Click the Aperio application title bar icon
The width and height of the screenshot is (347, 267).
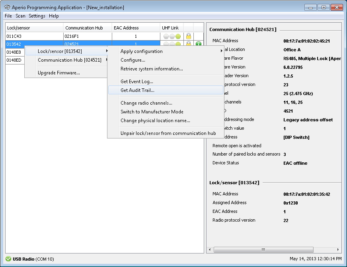point(7,7)
